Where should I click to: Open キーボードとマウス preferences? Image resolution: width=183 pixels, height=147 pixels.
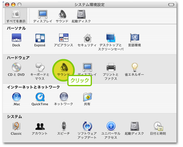(x=40, y=72)
